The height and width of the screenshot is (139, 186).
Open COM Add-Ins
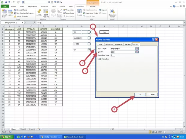point(46,13)
